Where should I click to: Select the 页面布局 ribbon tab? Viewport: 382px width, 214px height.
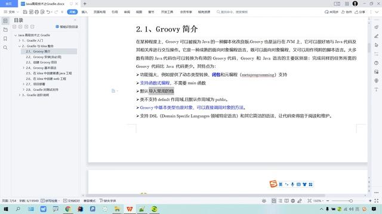pyautogui.click(x=100, y=12)
